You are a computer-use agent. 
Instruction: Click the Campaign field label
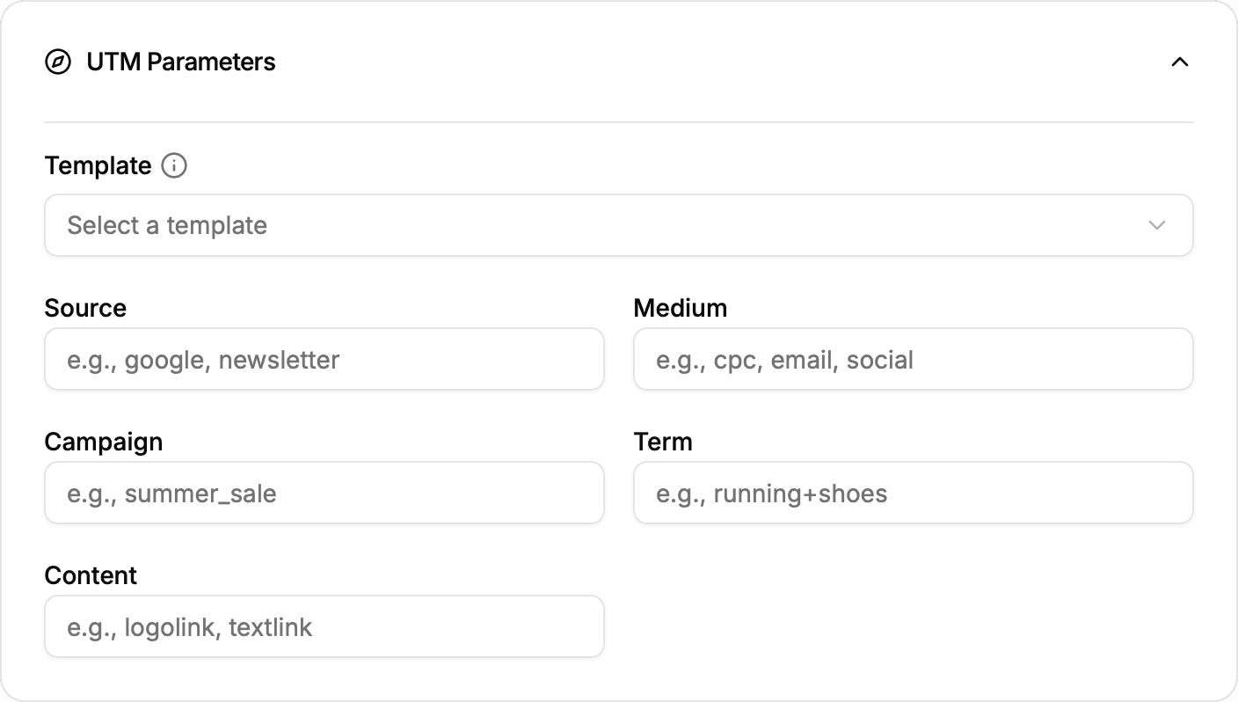pos(103,442)
